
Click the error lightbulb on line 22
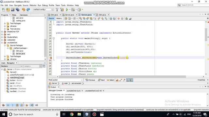coord(51,58)
